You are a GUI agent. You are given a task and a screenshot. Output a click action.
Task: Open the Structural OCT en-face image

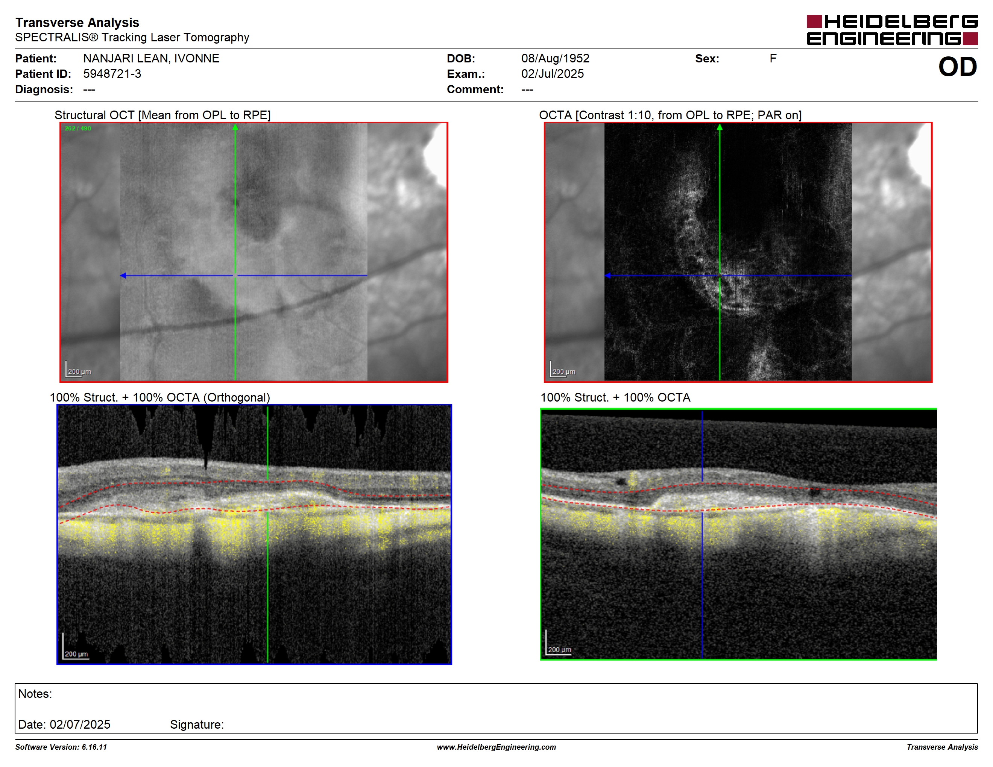point(254,252)
